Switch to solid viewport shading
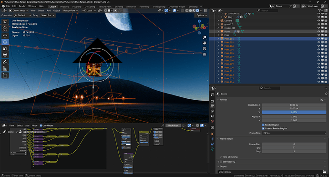 pyautogui.click(x=190, y=10)
